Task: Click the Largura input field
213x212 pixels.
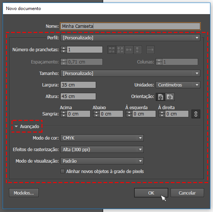Action: pos(78,85)
